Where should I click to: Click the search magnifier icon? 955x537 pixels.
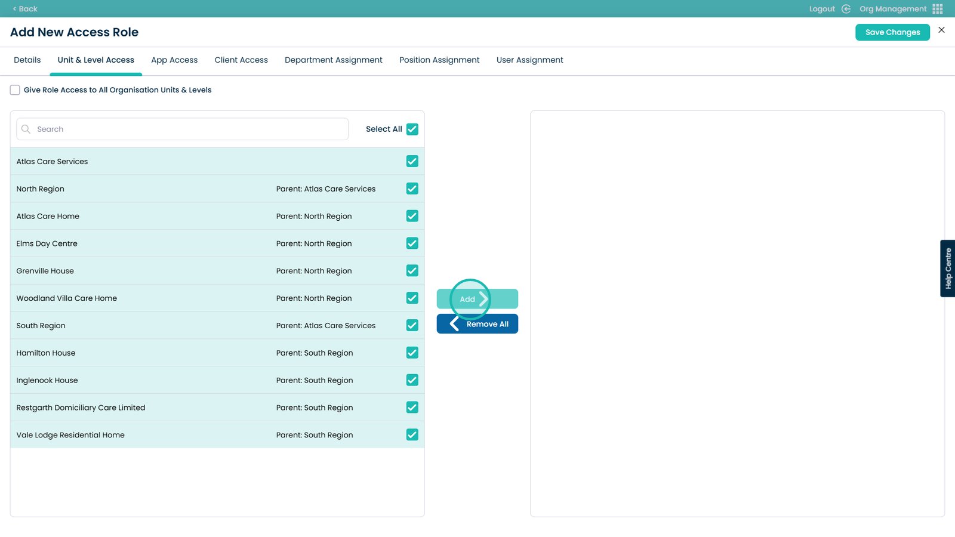pos(26,129)
